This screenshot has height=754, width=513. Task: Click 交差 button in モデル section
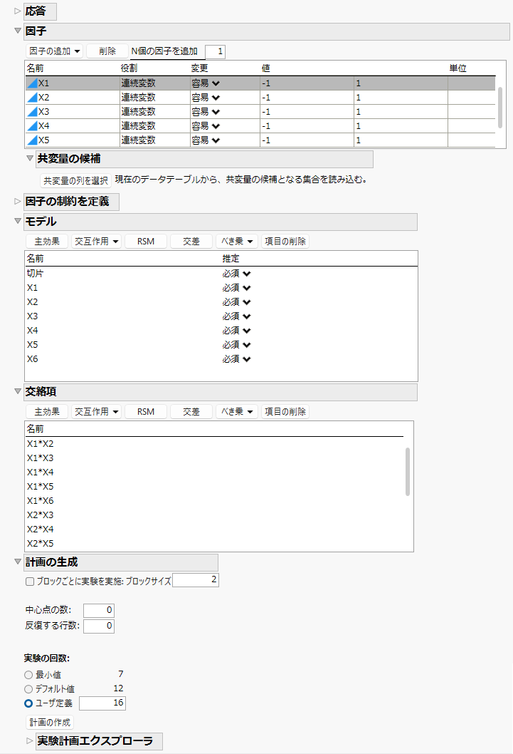(x=191, y=242)
